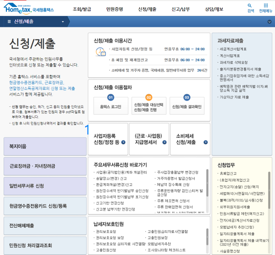Open (휴업자)재개업신고 link
275x255 pixels.
click(x=234, y=180)
